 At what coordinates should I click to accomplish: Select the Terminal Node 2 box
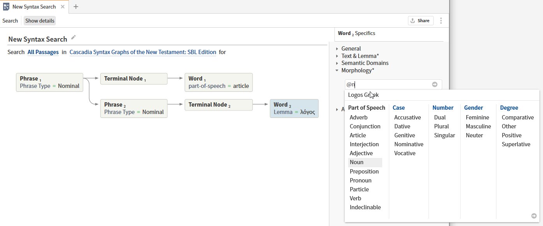218,105
